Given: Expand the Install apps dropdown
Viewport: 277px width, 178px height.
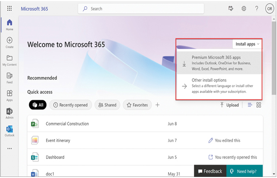Looking at the screenshot, I should [x=247, y=44].
